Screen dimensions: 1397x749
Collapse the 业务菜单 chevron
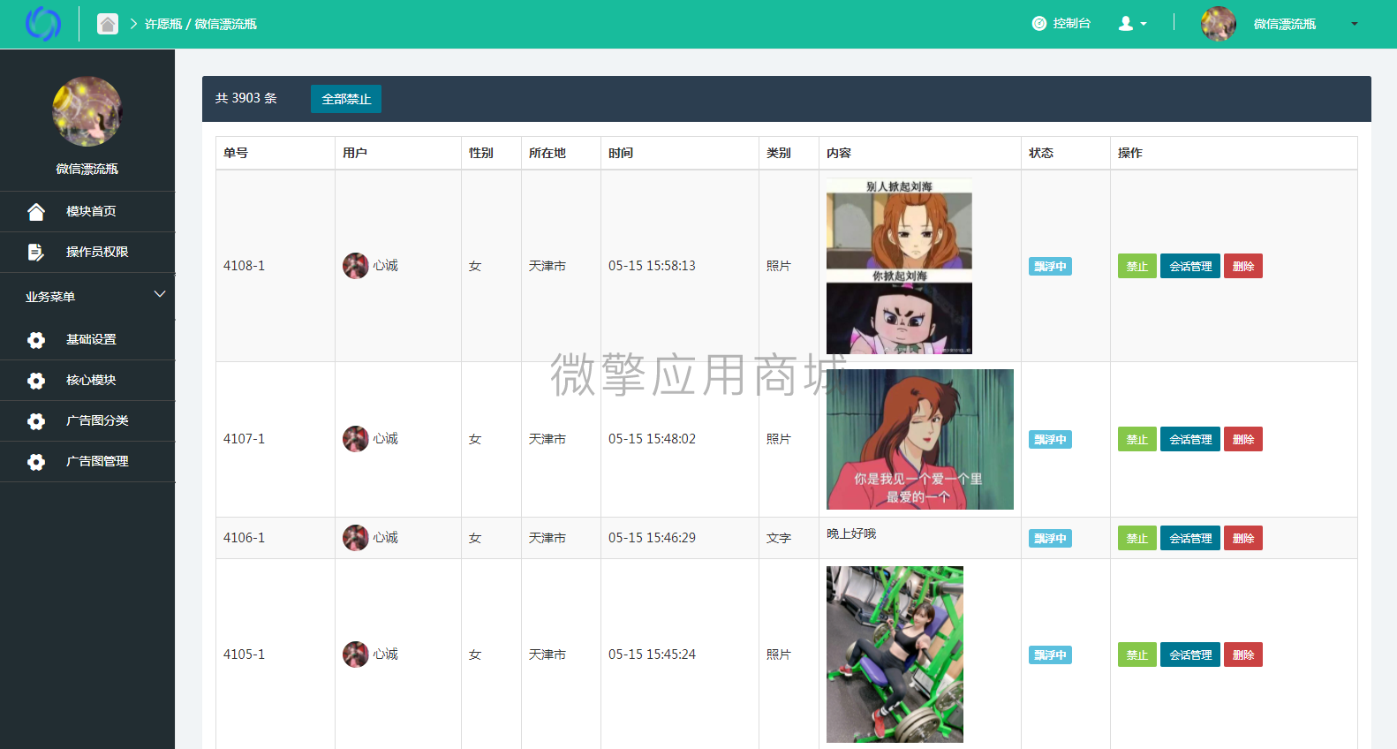[160, 294]
